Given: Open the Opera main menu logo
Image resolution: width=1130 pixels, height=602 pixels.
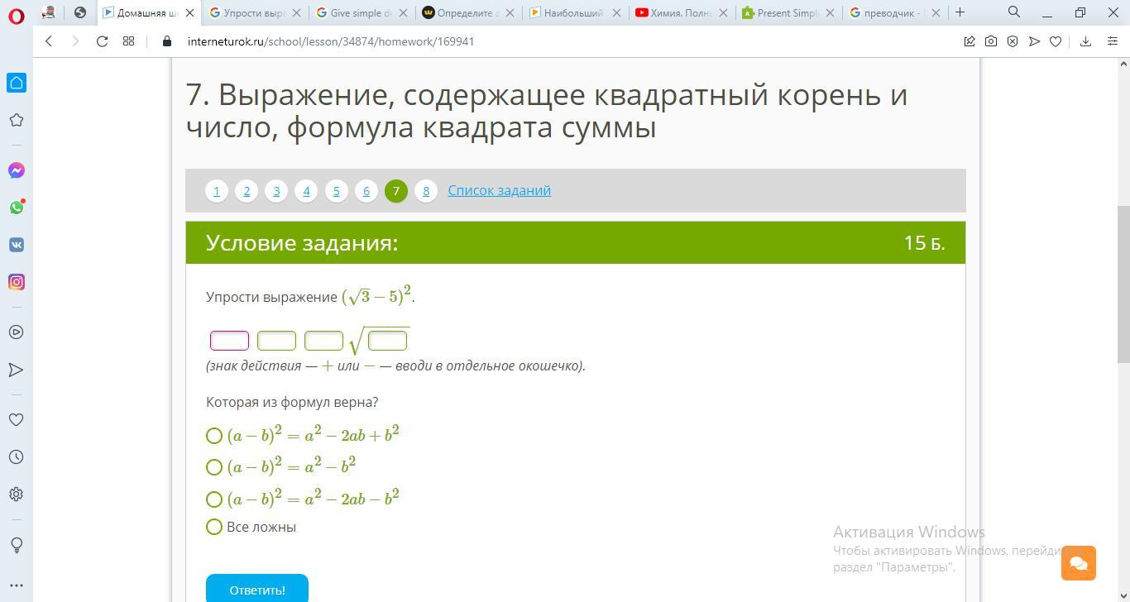Looking at the screenshot, I should click(x=17, y=16).
